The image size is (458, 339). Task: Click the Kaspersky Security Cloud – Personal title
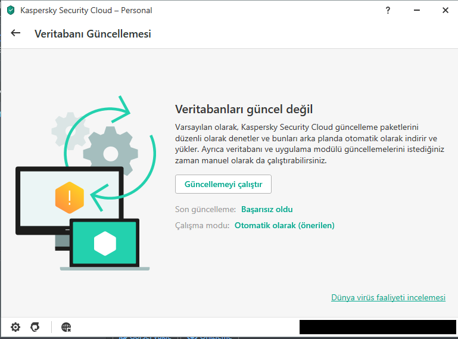[x=86, y=11]
